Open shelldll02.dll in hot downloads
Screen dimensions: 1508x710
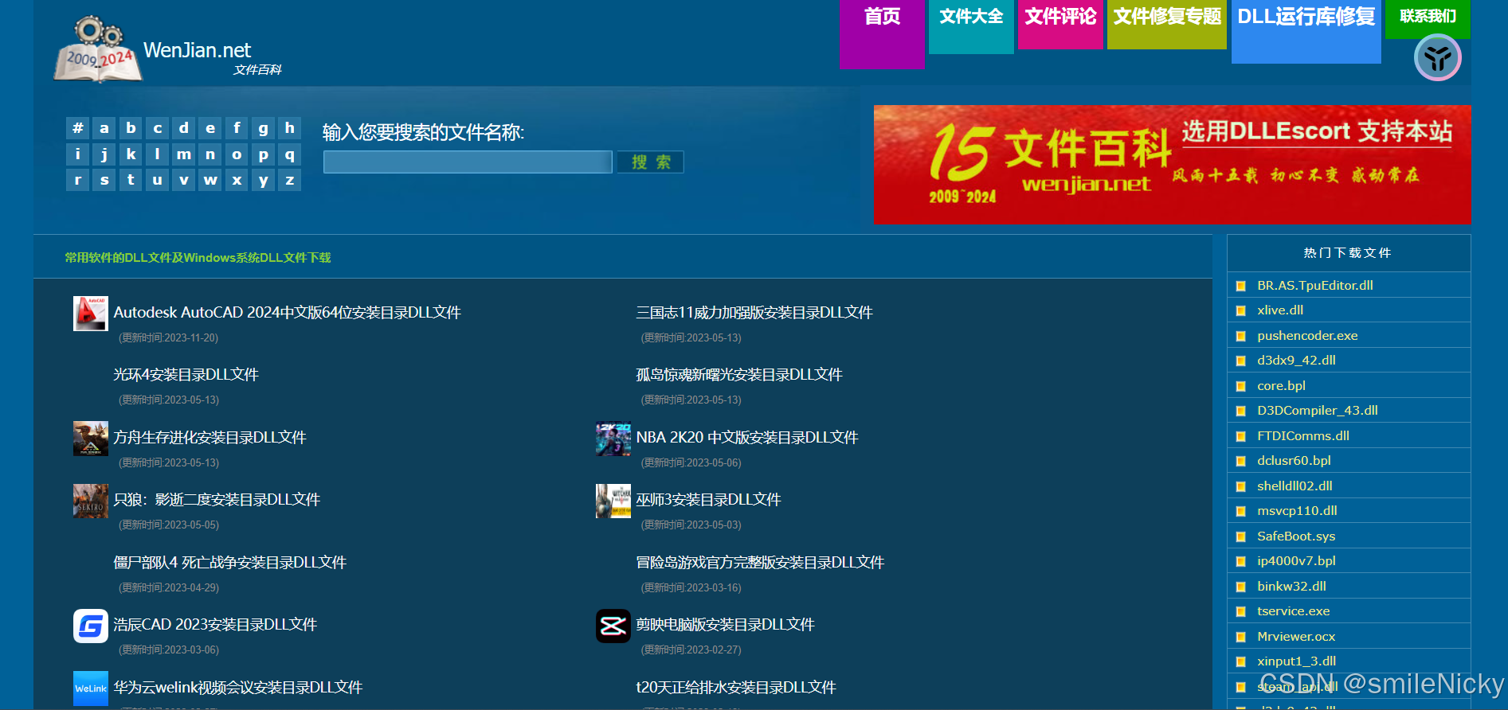tap(1295, 486)
